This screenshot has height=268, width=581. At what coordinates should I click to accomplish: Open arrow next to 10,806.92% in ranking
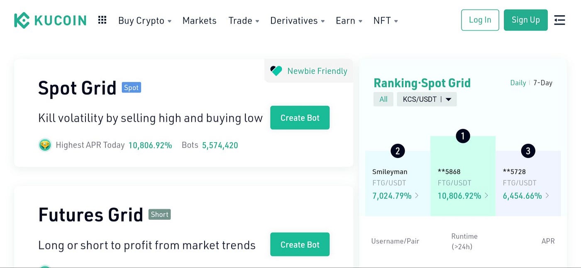(x=486, y=195)
